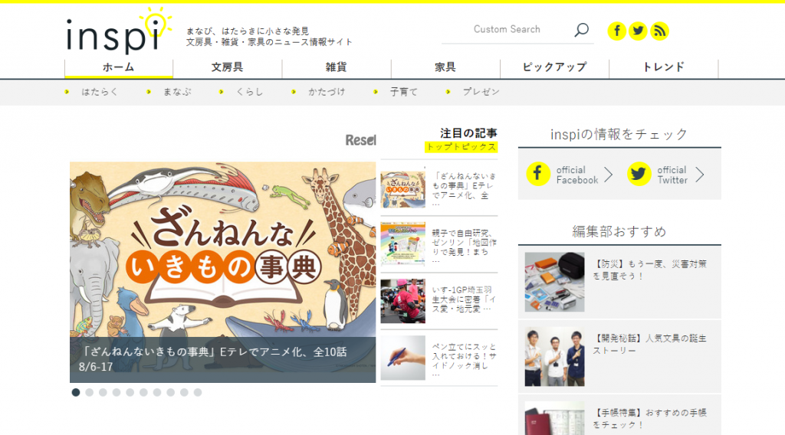Read the ペン立てにスッと入れておける article title

coord(464,359)
